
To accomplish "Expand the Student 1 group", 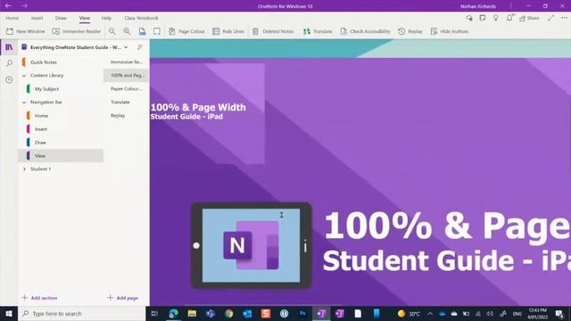I will point(24,169).
